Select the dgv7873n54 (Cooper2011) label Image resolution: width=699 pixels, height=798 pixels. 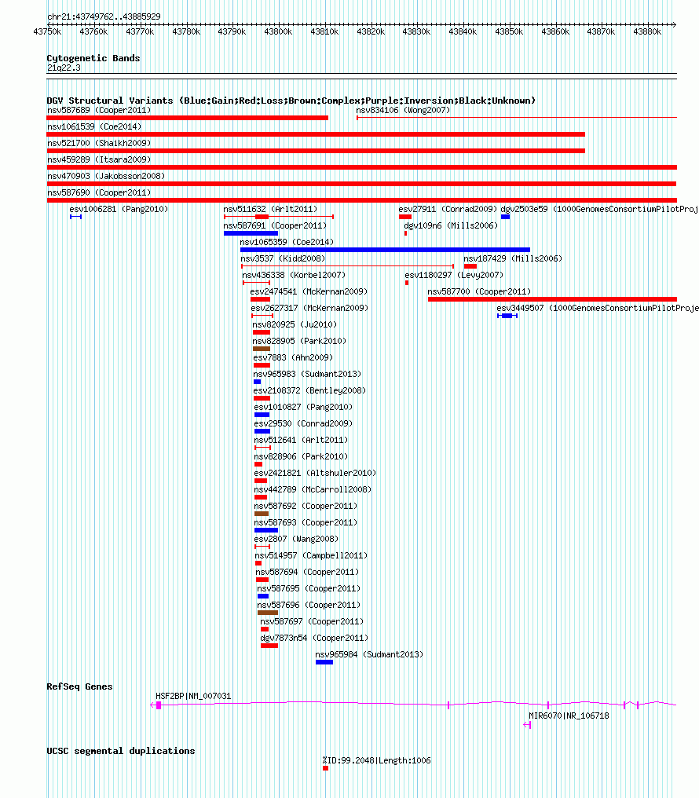tap(314, 639)
